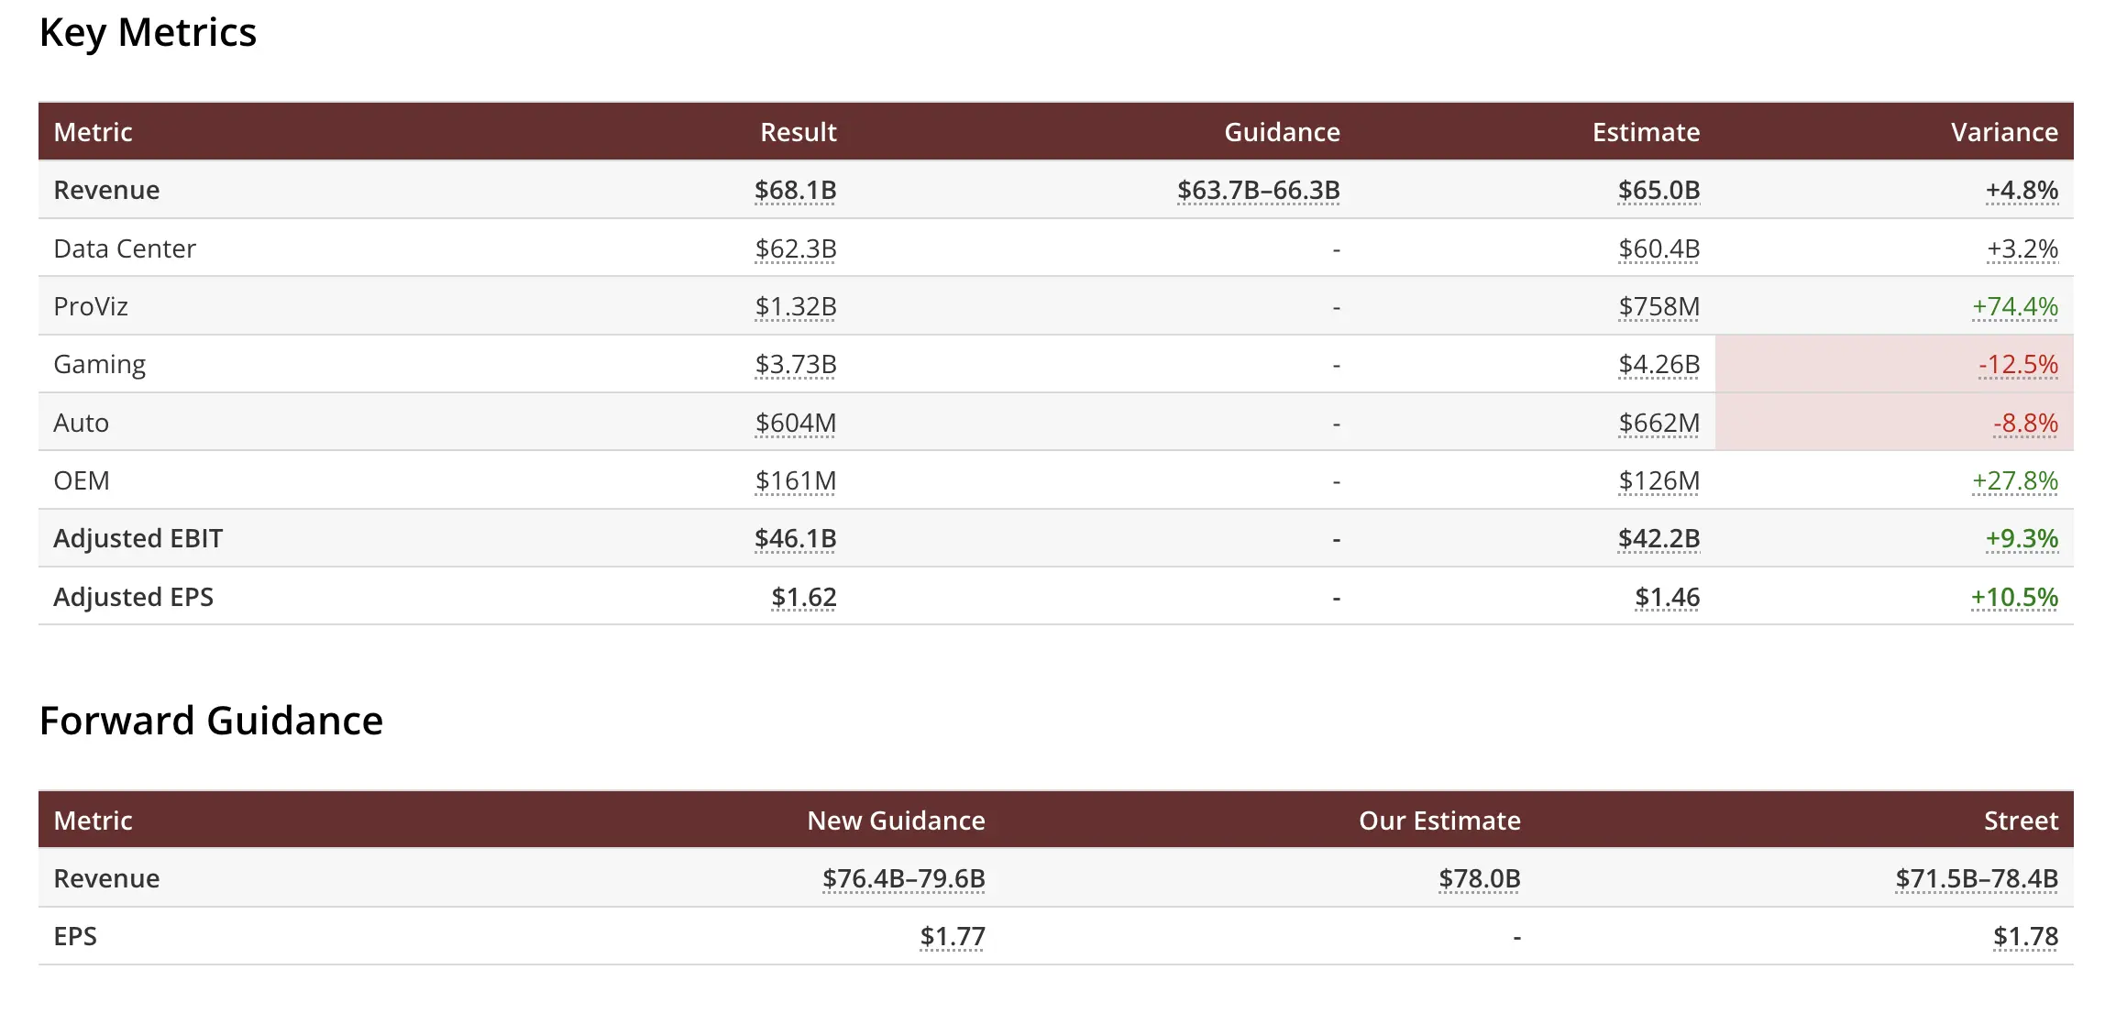Select the Street revenue range $71.5B–78.4B
2116x1014 pixels.
coord(1976,878)
